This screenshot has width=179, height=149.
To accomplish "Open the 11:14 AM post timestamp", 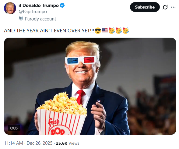I will (14, 143).
